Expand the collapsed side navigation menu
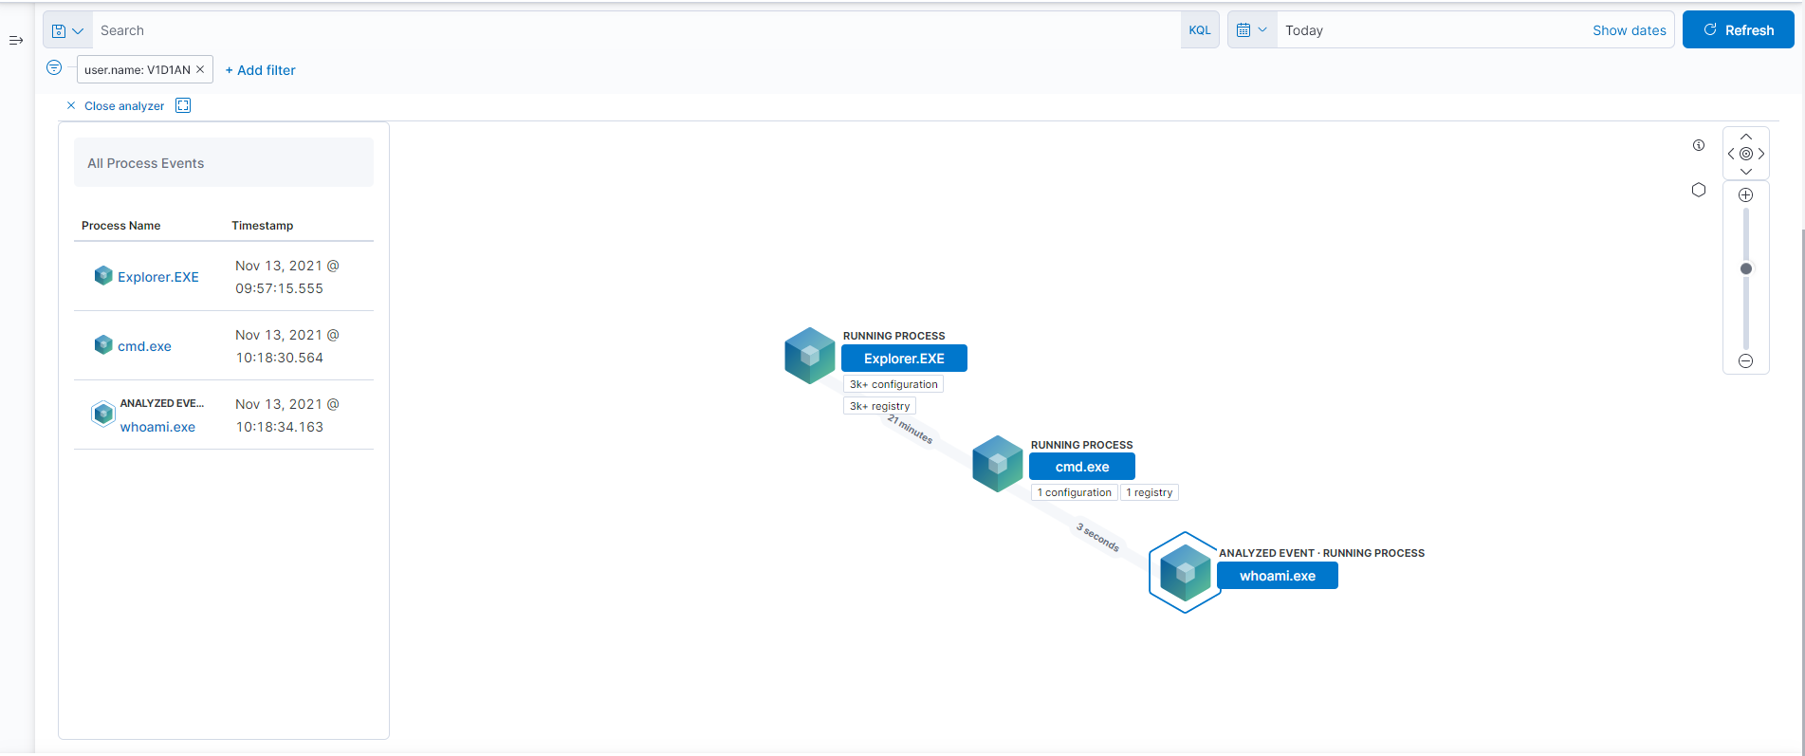 [16, 40]
